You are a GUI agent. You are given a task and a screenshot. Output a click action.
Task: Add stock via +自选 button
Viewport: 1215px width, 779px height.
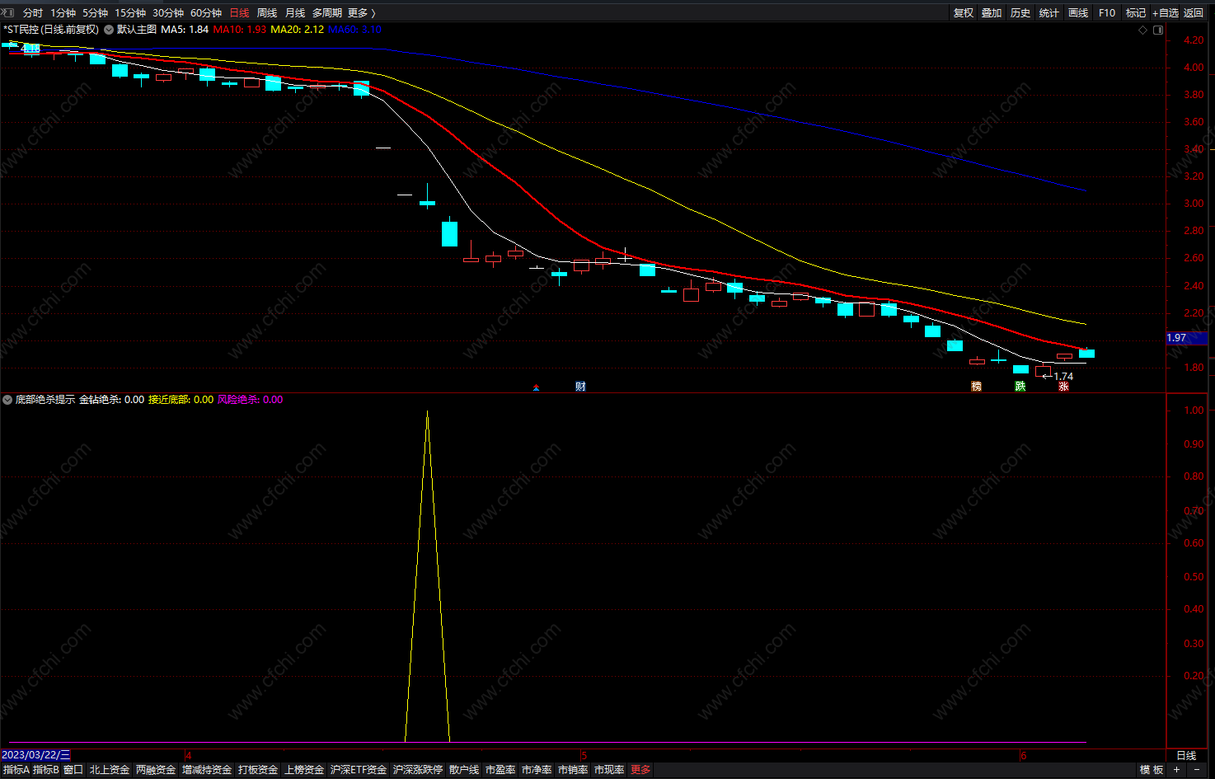(1165, 12)
